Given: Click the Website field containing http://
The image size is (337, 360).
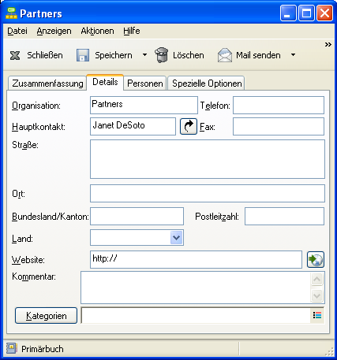Looking at the screenshot, I should point(196,259).
